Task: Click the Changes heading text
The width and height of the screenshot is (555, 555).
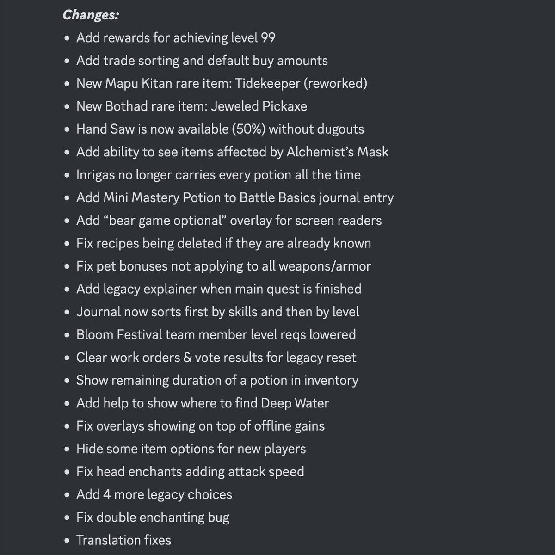Action: pyautogui.click(x=91, y=15)
